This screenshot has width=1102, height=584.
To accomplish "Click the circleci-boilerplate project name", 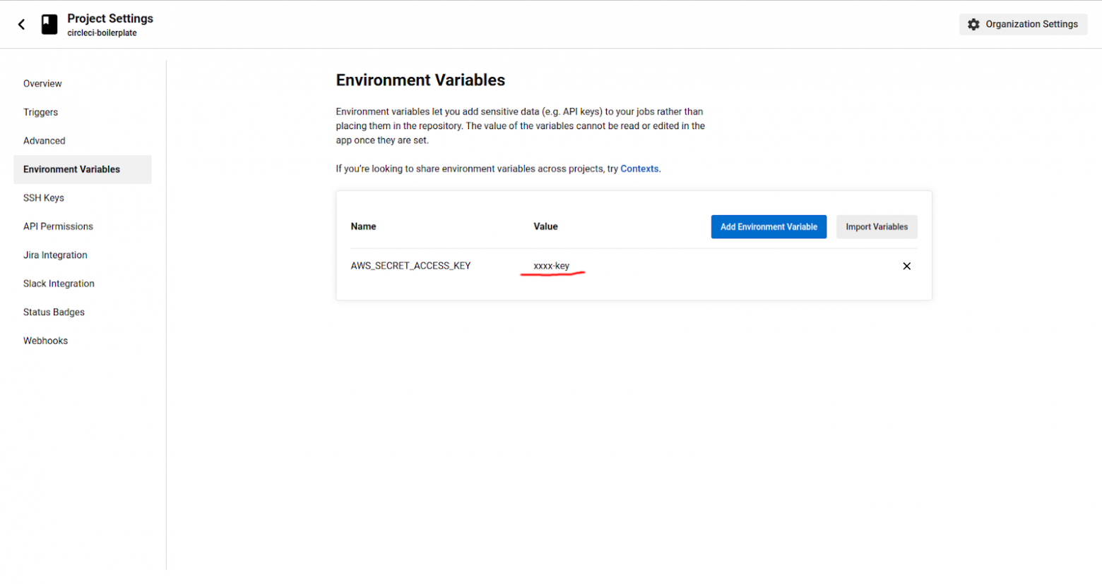I will coord(102,33).
